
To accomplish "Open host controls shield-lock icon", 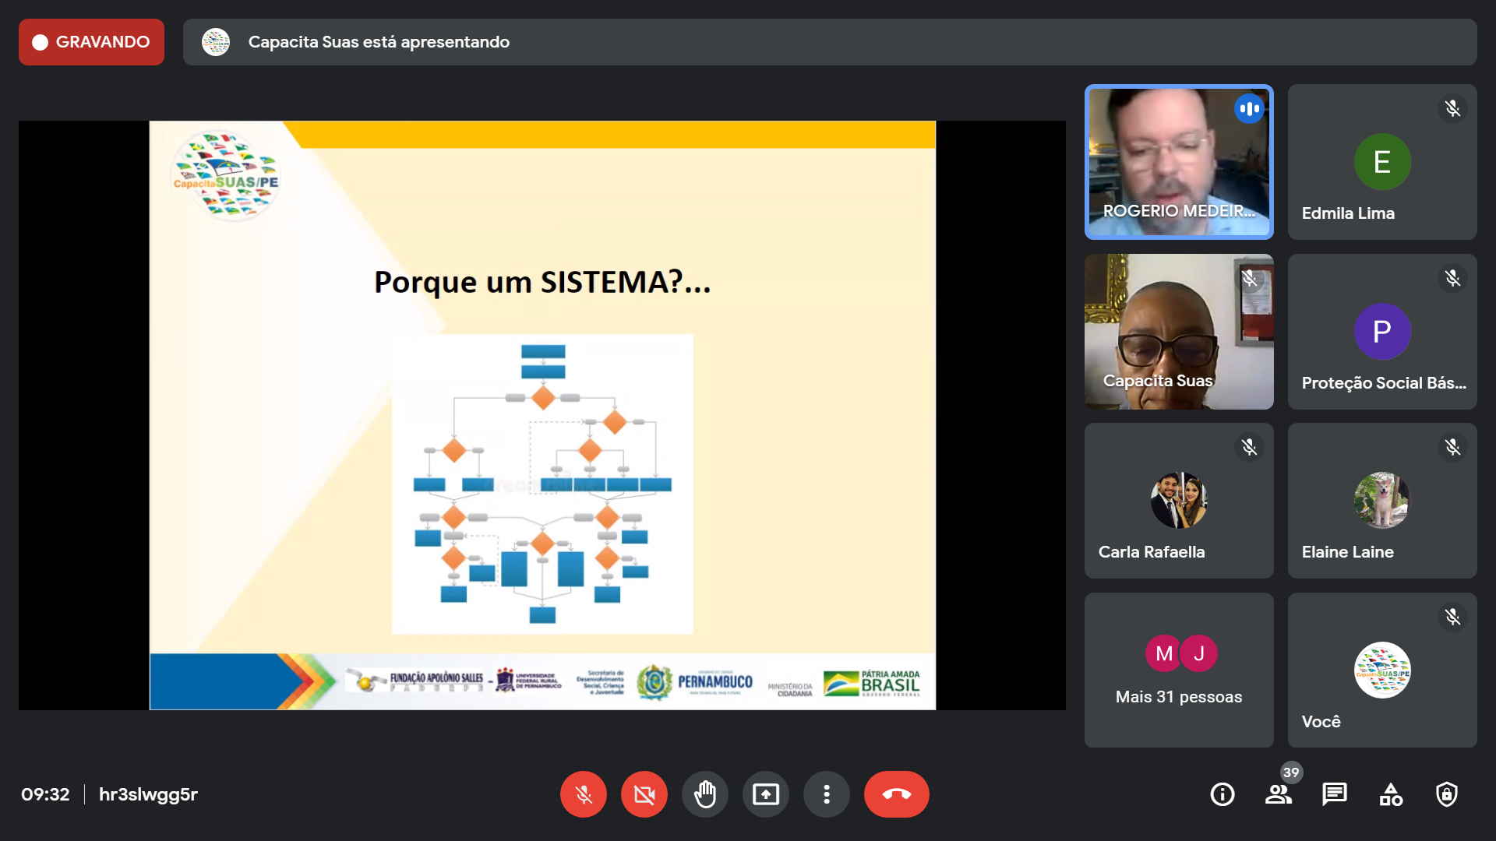I will (x=1446, y=794).
